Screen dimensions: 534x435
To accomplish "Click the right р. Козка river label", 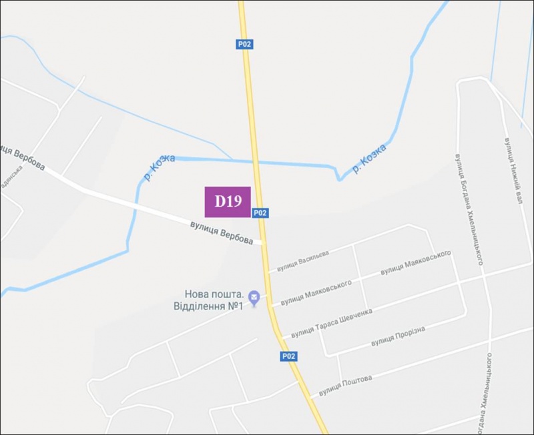I will point(369,159).
